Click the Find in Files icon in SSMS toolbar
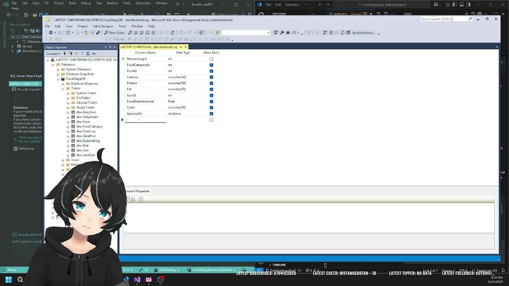 218,33
